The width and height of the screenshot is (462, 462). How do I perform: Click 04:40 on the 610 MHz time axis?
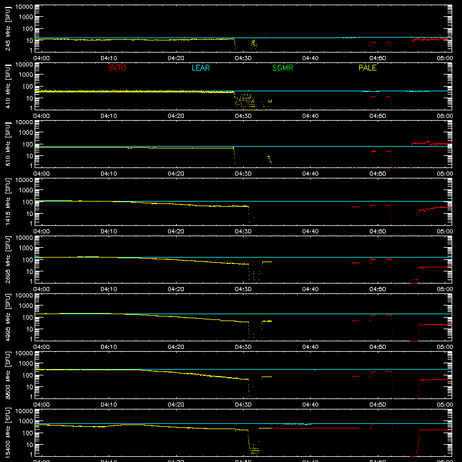310,174
